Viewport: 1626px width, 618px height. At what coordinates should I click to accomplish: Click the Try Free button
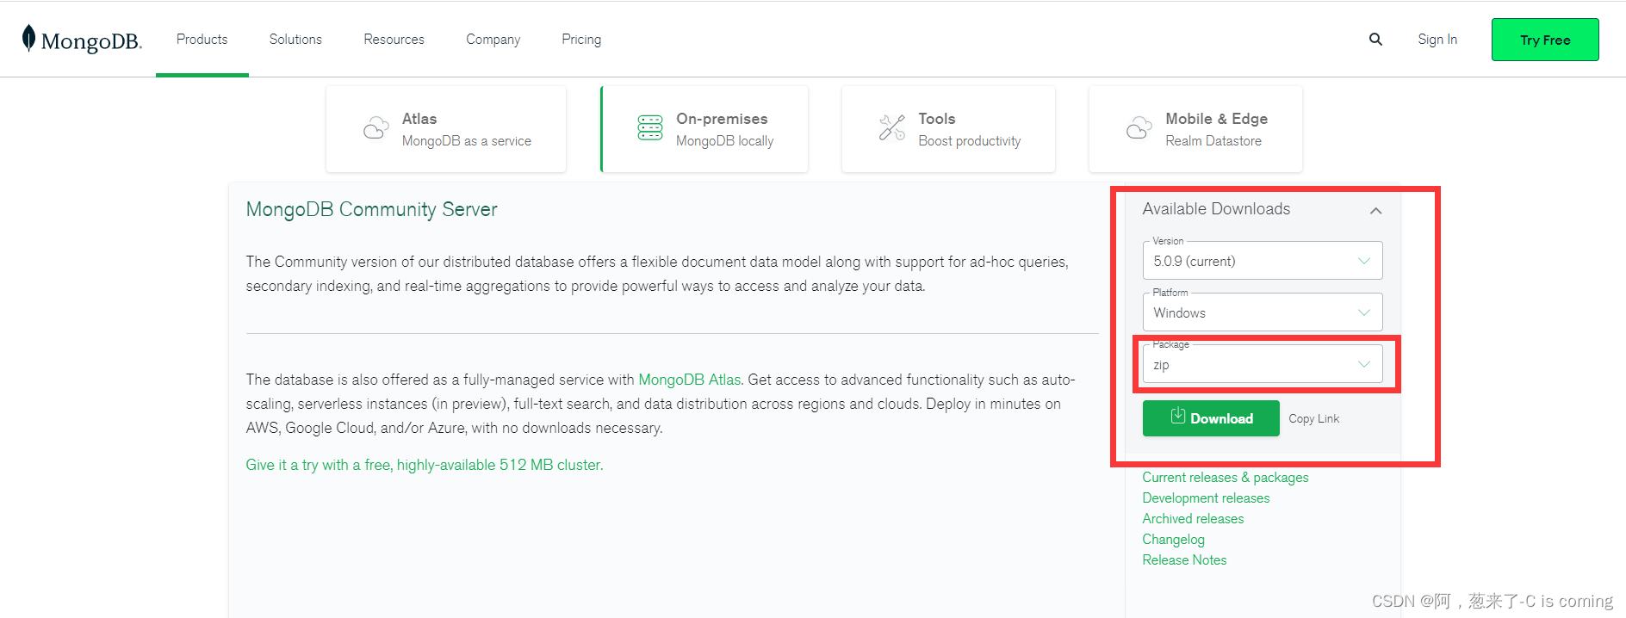click(x=1545, y=40)
